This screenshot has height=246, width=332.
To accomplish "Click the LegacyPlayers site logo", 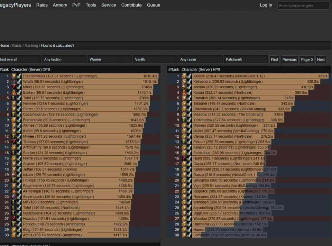I will click(16, 5).
